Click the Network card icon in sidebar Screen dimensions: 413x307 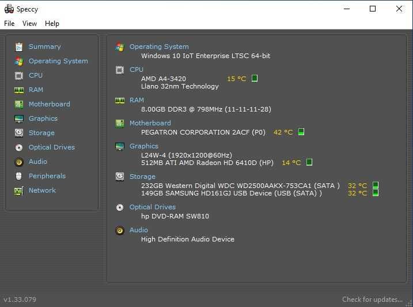tap(19, 191)
